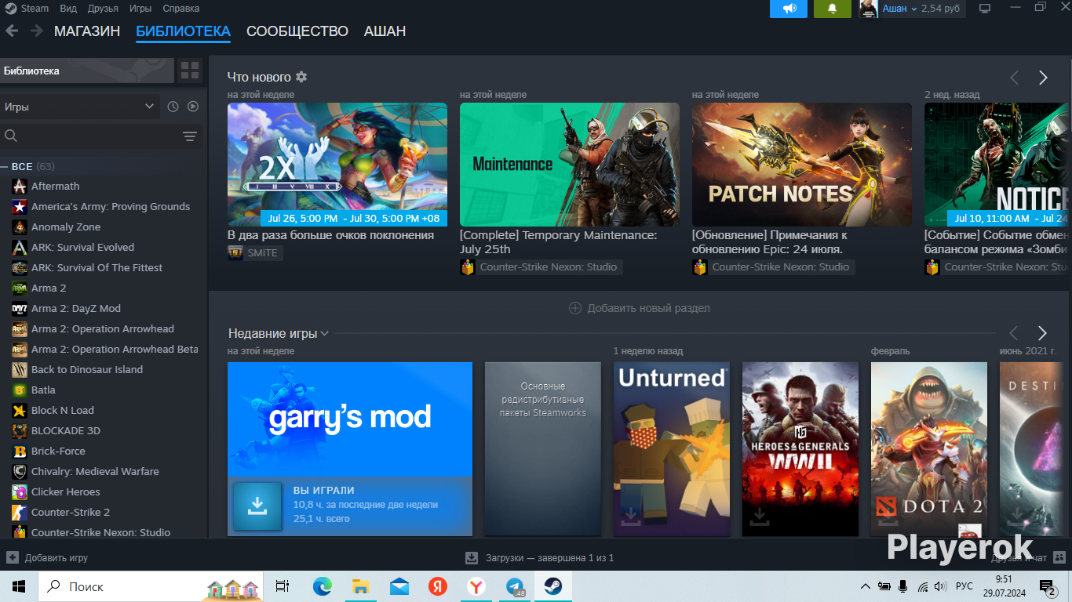Image resolution: width=1072 pixels, height=602 pixels.
Task: Select Clicker Heroes in library list
Action: 65,491
